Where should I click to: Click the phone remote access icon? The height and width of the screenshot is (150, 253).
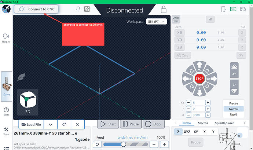tap(223, 9)
